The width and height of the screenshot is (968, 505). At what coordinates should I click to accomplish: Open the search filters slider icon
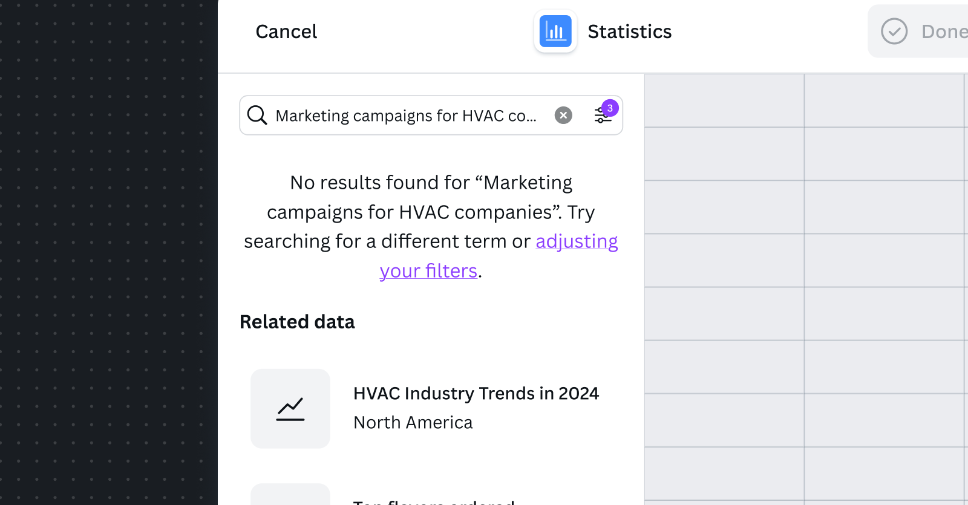click(601, 116)
